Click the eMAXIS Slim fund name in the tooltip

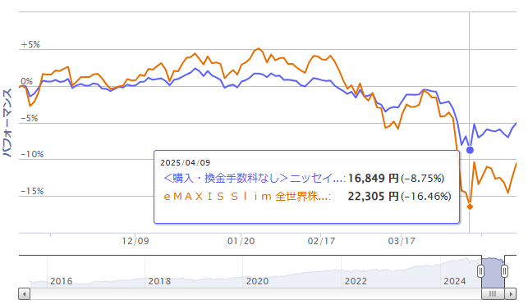point(247,196)
